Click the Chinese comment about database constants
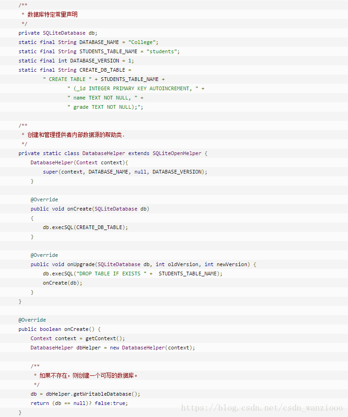Screen dimensions: 348x417 (x=52, y=14)
